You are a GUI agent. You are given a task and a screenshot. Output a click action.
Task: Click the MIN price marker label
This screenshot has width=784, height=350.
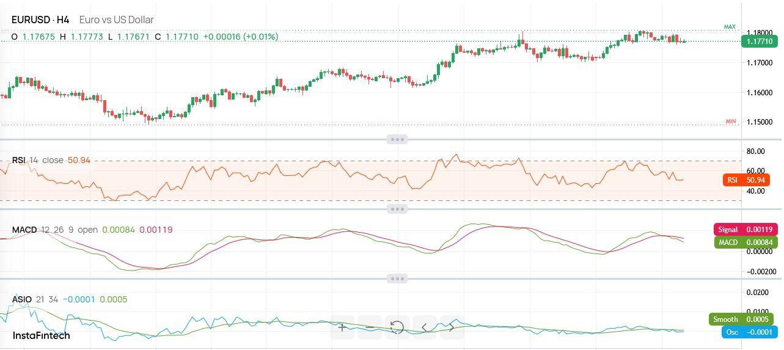pos(730,122)
